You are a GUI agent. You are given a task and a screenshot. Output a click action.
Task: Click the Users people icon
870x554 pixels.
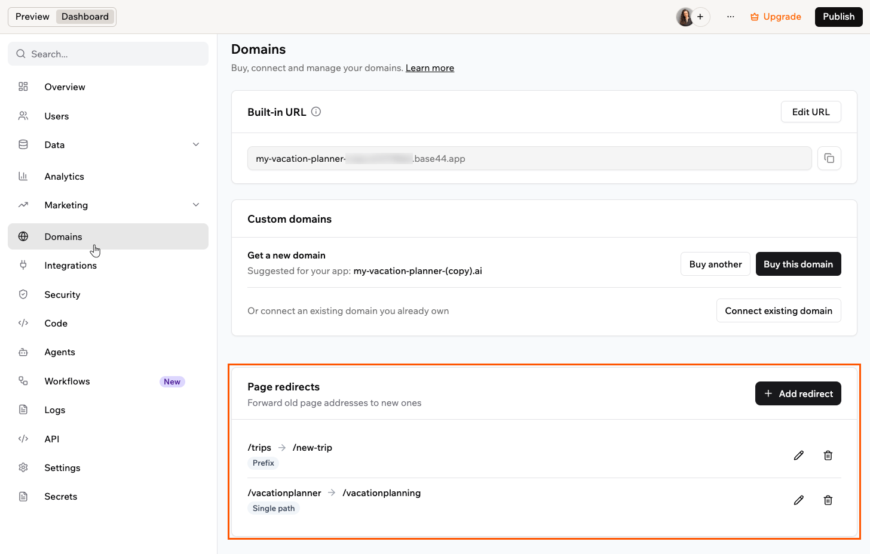click(23, 116)
